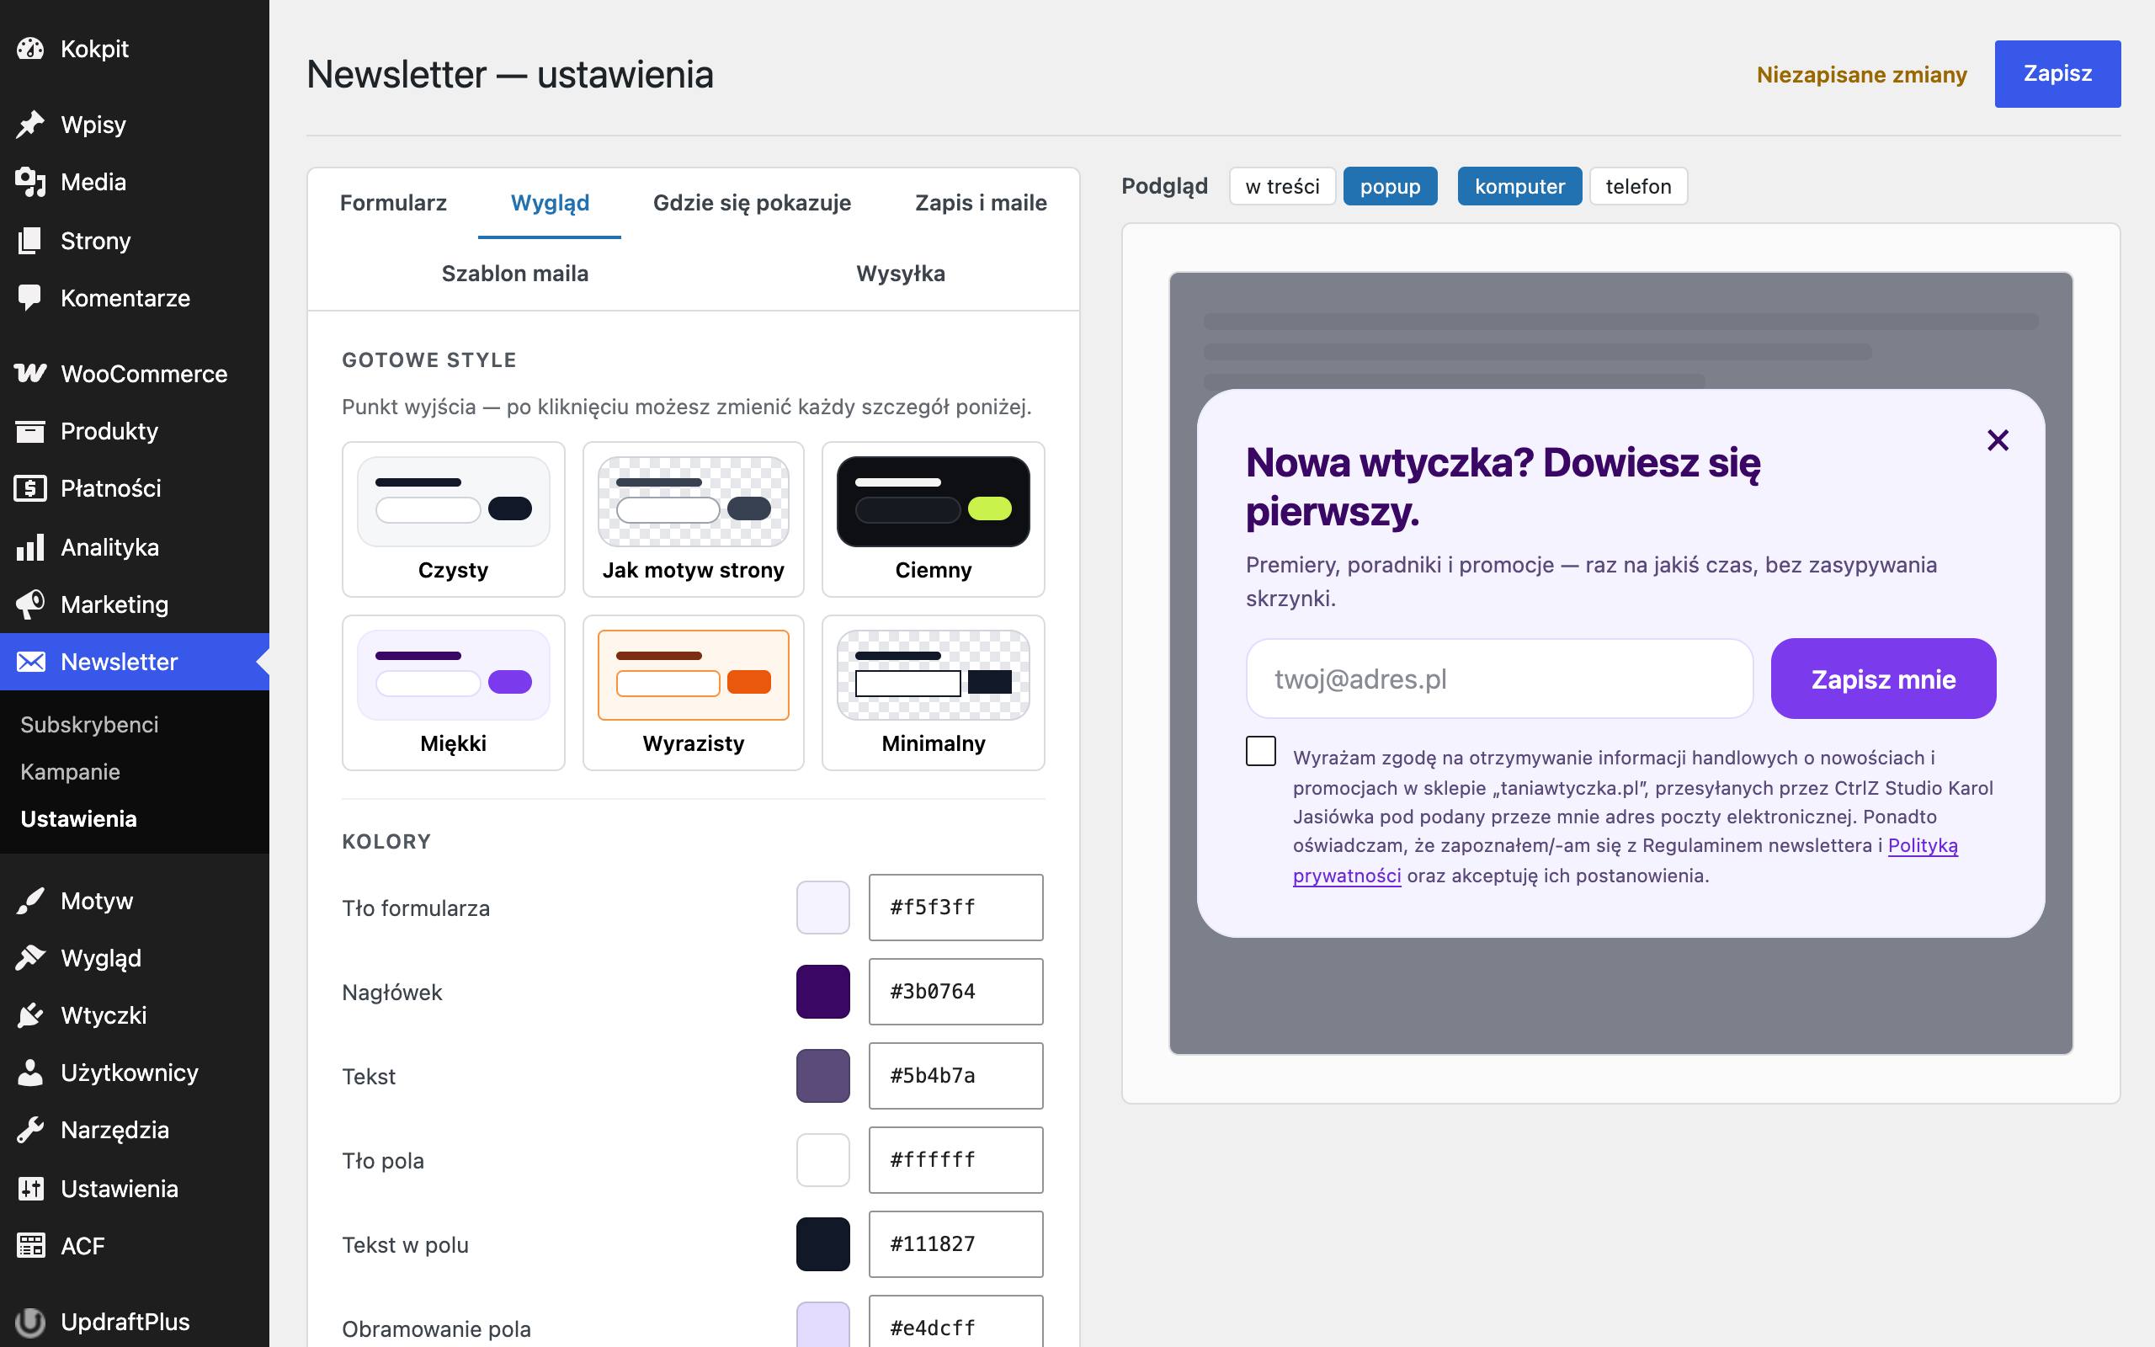The width and height of the screenshot is (2155, 1347).
Task: Switch to the Formularz tab
Action: click(x=393, y=203)
